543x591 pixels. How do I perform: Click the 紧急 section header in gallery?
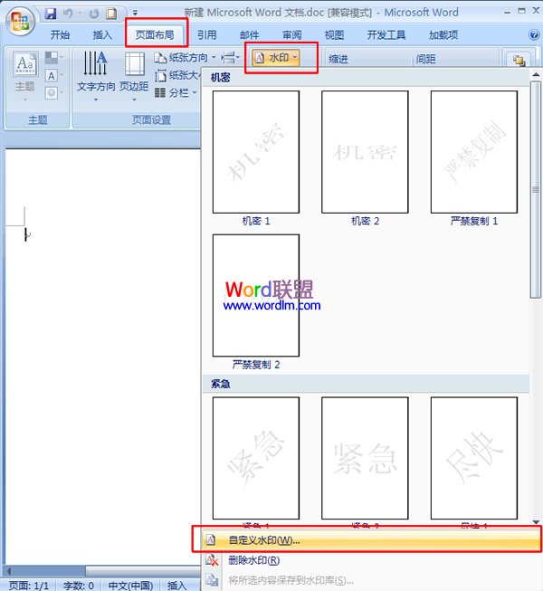pyautogui.click(x=366, y=384)
